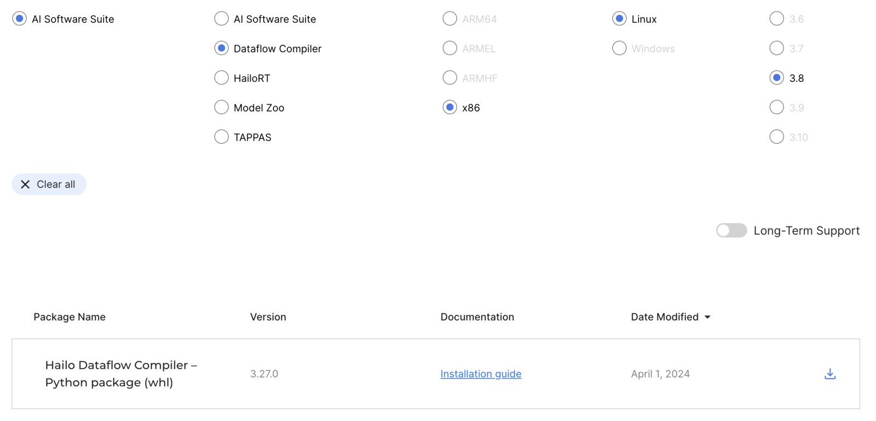Sort by Date Modified arrow
Screen dimensions: 876x421
tap(707, 317)
